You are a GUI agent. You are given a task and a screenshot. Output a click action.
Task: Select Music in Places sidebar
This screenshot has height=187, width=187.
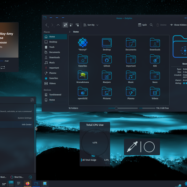coord(55,63)
